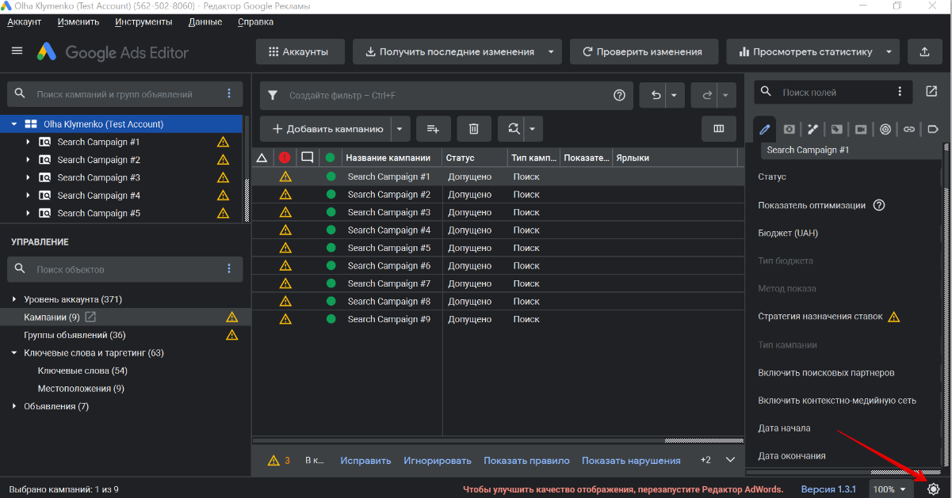Click the dark mode icon in status bar
This screenshot has width=952, height=498.
click(x=933, y=489)
